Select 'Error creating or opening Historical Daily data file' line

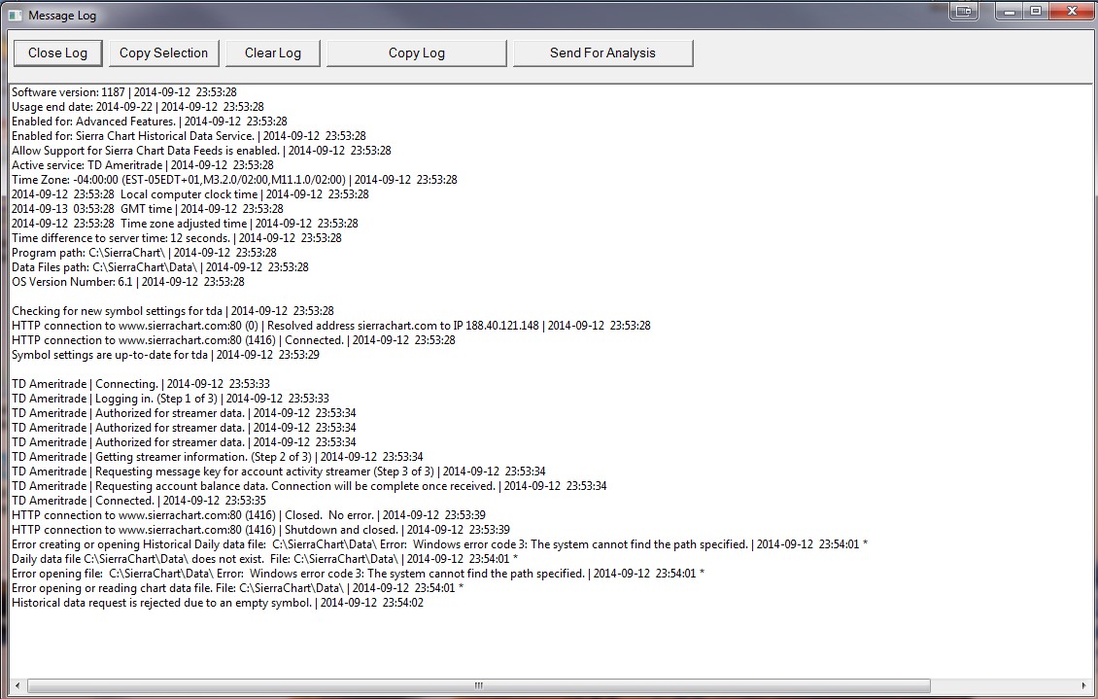tap(440, 546)
